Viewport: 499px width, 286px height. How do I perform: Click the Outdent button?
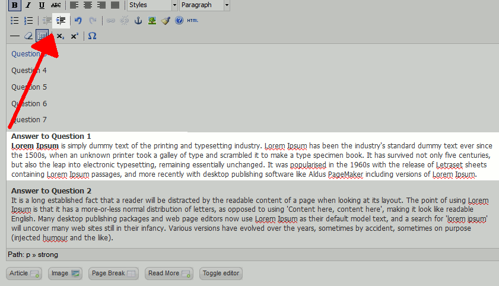(x=47, y=20)
